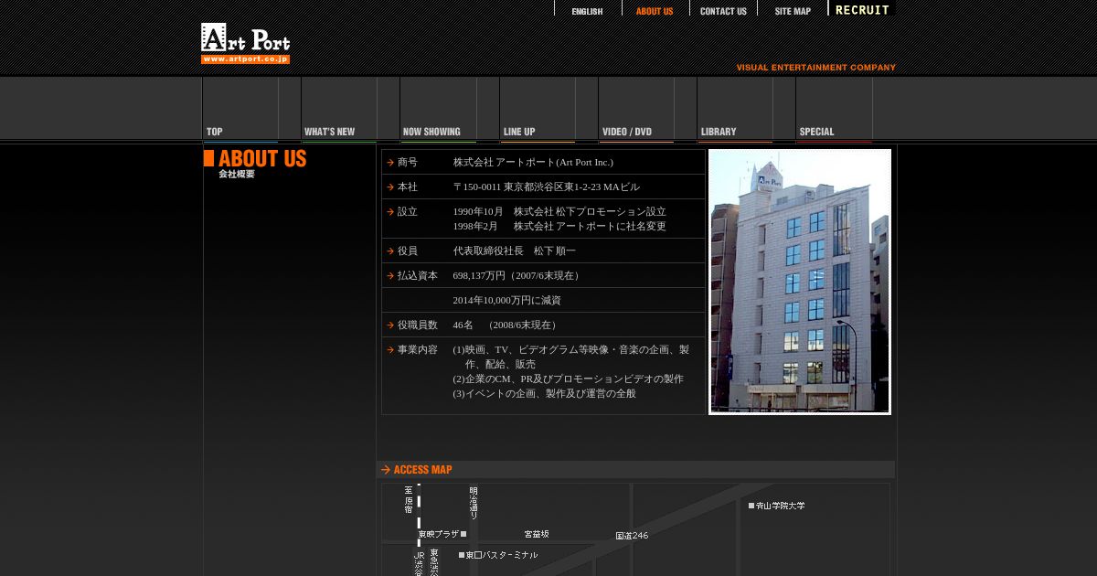
Task: Click the text 代表取締役社長 松下 順一
Action: click(515, 251)
